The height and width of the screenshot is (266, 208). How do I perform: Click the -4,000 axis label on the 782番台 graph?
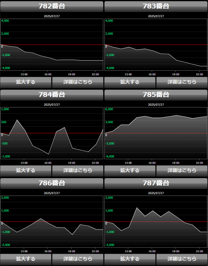pos(6,68)
